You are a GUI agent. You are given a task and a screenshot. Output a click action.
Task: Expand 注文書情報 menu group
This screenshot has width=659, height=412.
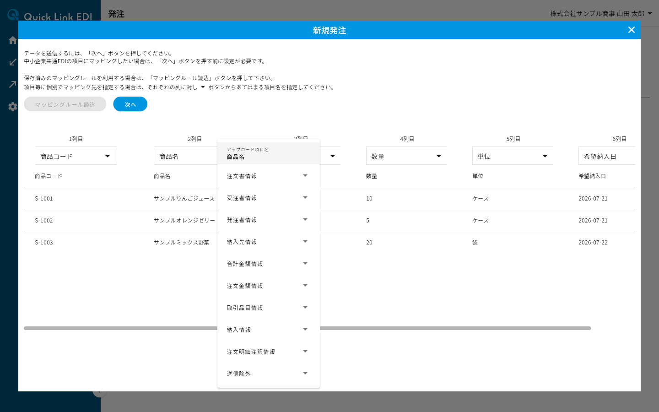(x=269, y=176)
